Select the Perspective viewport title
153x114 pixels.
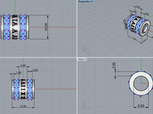click(x=84, y=2)
